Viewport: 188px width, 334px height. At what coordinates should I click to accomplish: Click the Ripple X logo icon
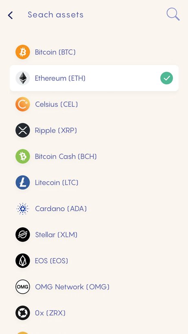(x=22, y=130)
